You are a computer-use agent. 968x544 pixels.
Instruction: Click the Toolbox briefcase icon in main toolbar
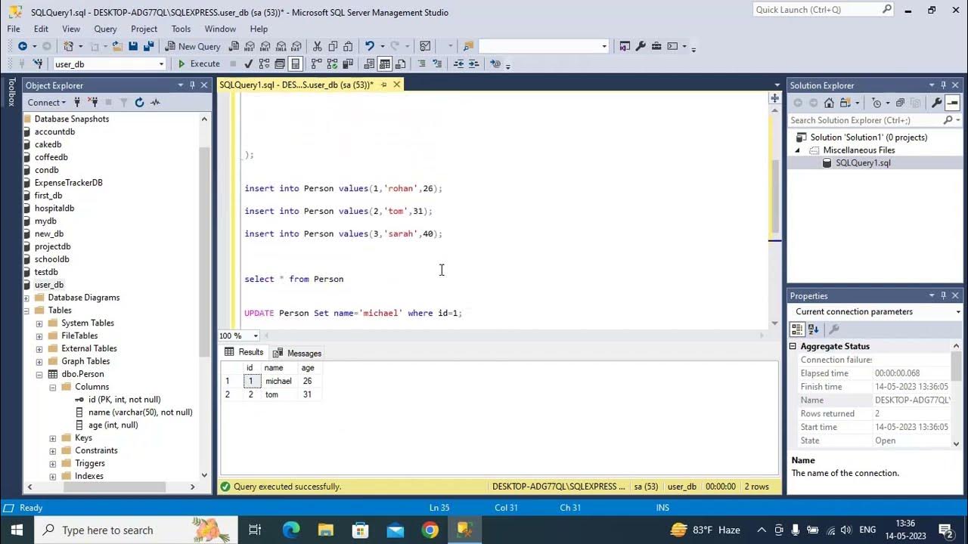tap(656, 46)
